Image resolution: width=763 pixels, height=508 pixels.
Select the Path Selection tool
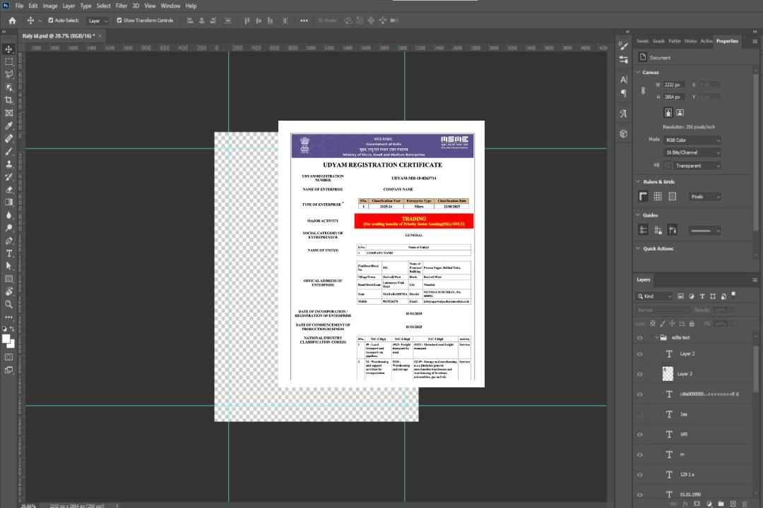click(8, 266)
